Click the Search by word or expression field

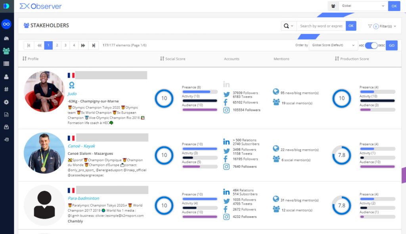(x=321, y=26)
